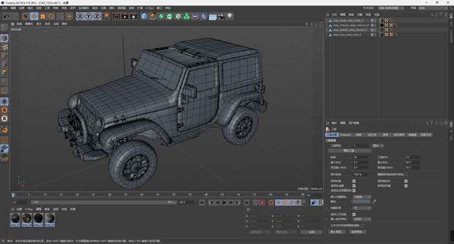Toggle 使用动画 checkbox
Viewport: 454px width, 244px height.
click(354, 181)
